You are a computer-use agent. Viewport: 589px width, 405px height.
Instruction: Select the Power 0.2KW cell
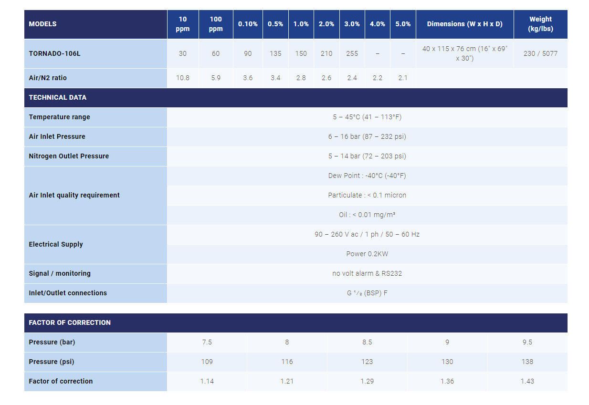point(367,254)
